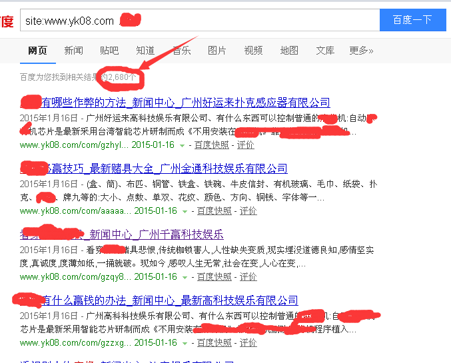The height and width of the screenshot is (363, 451).
Task: Click snippet line 度,真诚度,度薄如纸,一捅就破
Action: coord(163,263)
